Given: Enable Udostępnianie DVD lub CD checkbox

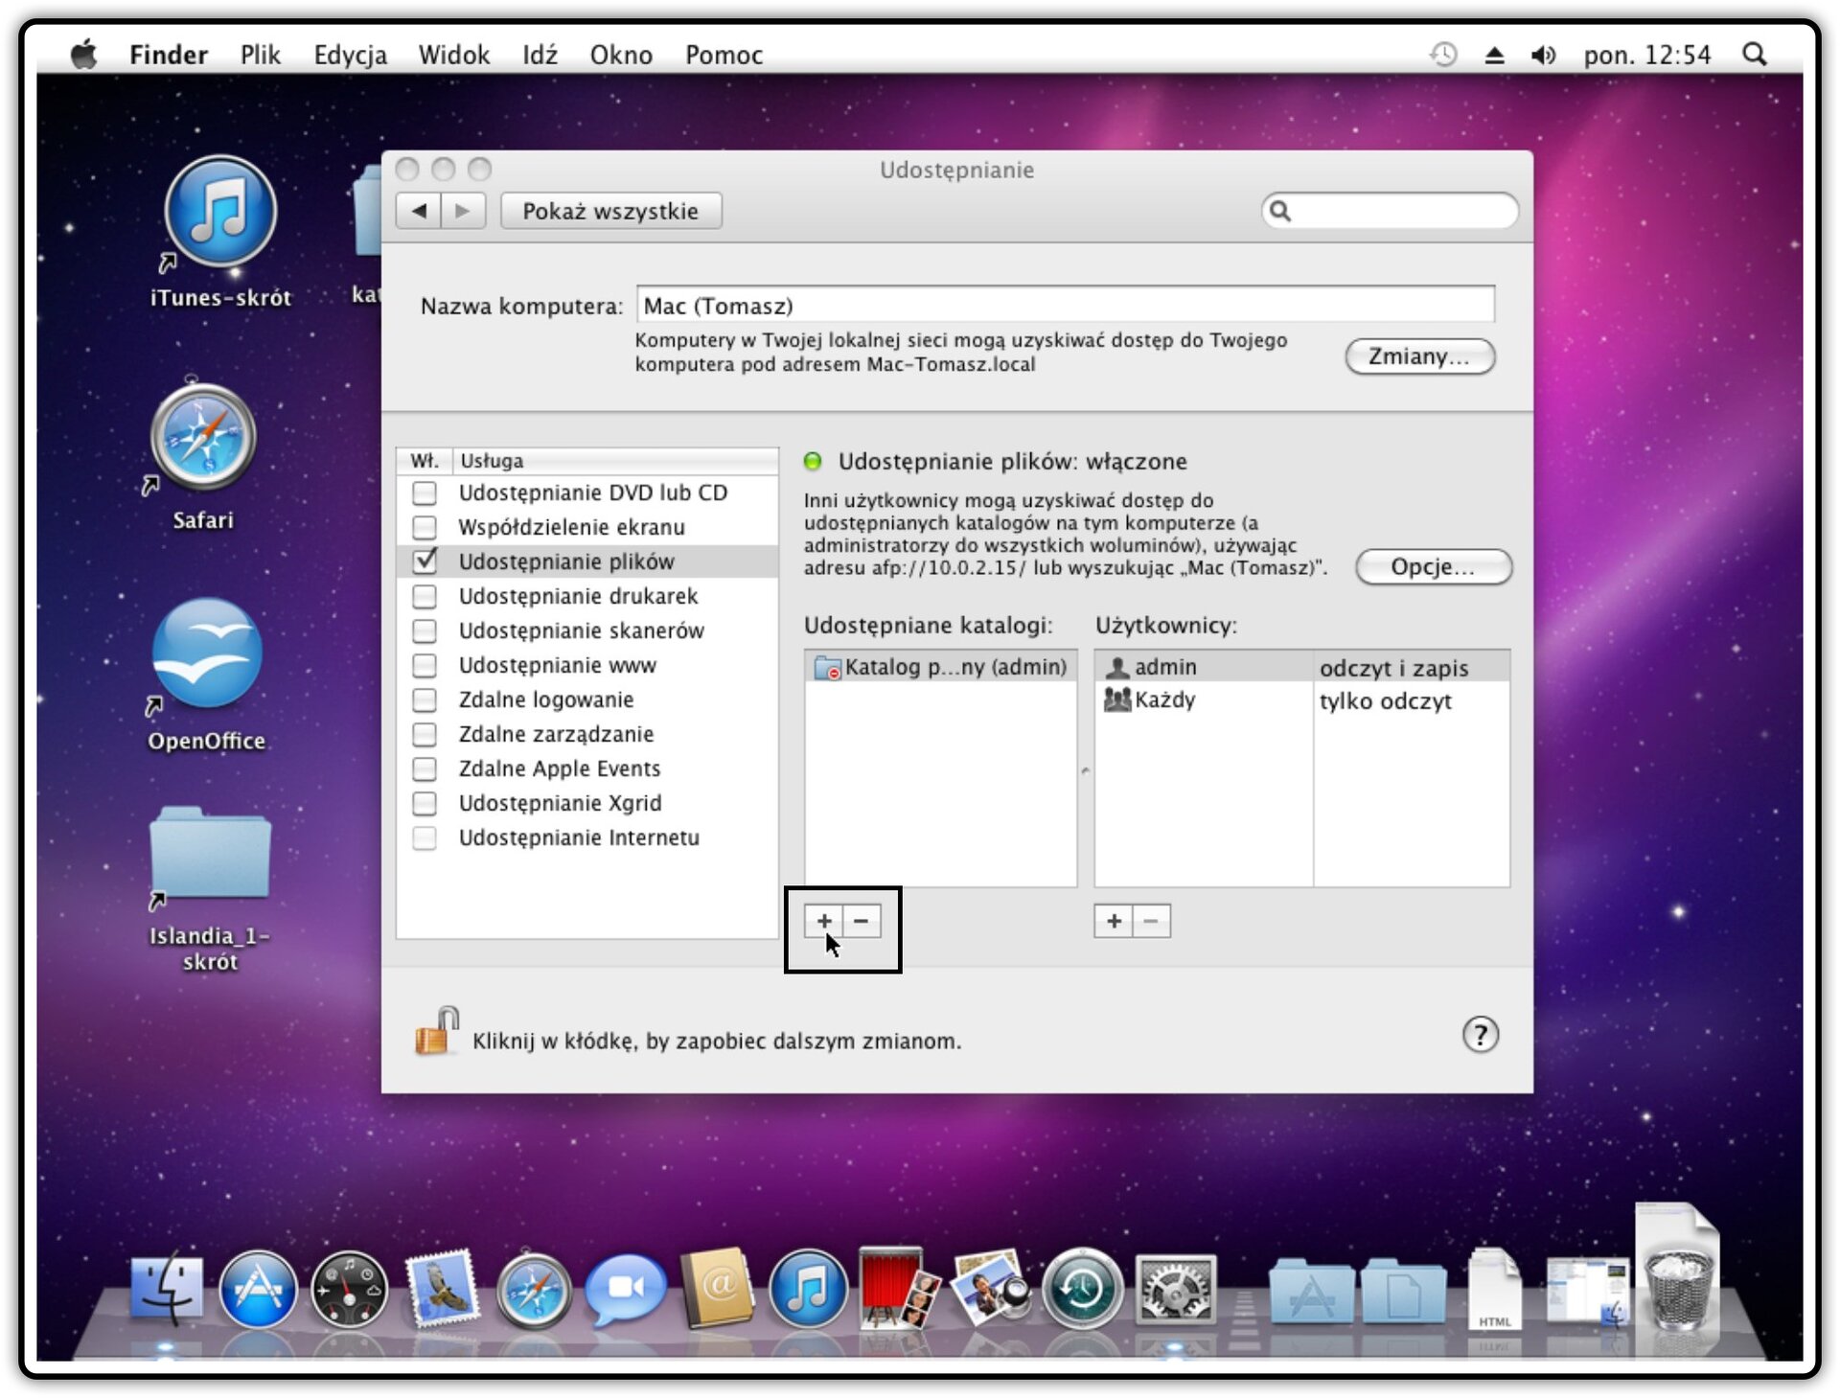Looking at the screenshot, I should click(x=424, y=493).
